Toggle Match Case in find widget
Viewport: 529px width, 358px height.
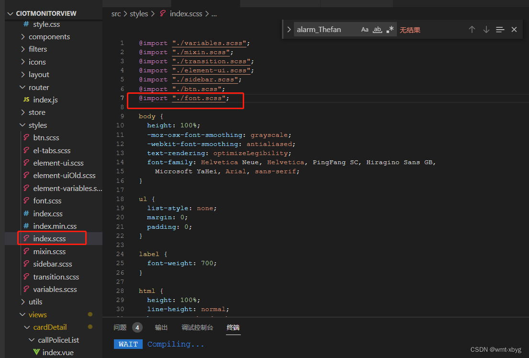pyautogui.click(x=365, y=30)
